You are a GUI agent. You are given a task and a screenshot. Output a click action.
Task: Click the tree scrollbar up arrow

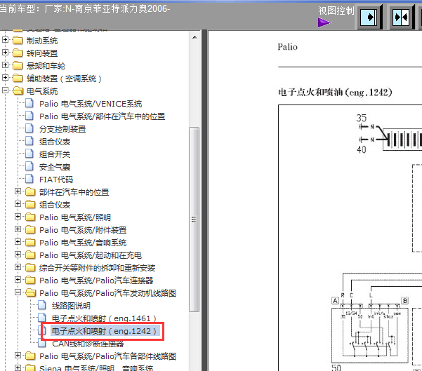coord(194,37)
